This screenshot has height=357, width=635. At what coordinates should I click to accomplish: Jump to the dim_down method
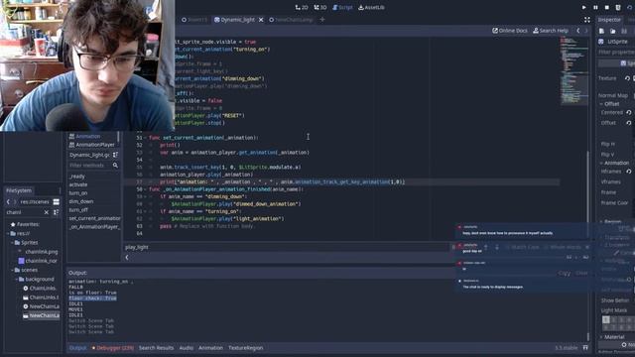[x=81, y=201]
